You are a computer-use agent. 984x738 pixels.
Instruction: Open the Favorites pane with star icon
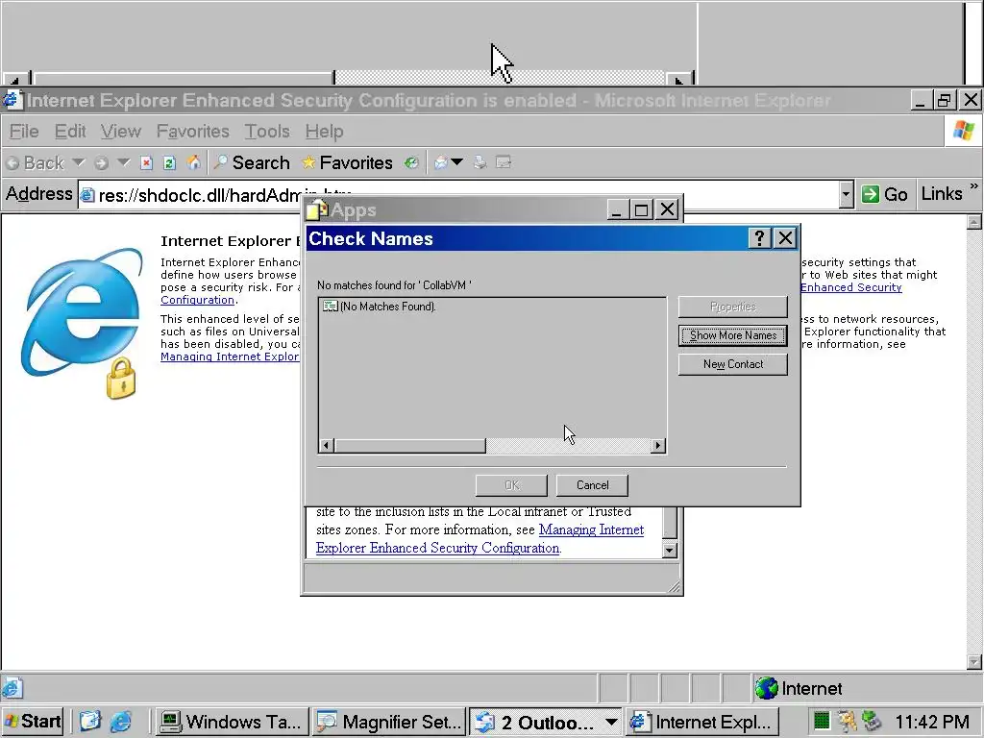[347, 162]
